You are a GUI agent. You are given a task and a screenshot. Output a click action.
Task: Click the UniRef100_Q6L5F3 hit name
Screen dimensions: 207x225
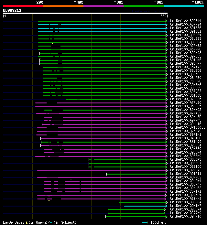pos(186,74)
